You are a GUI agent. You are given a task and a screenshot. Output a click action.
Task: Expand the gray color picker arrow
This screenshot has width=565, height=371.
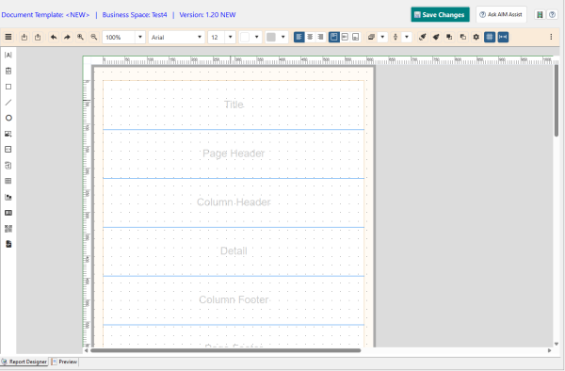coord(282,37)
